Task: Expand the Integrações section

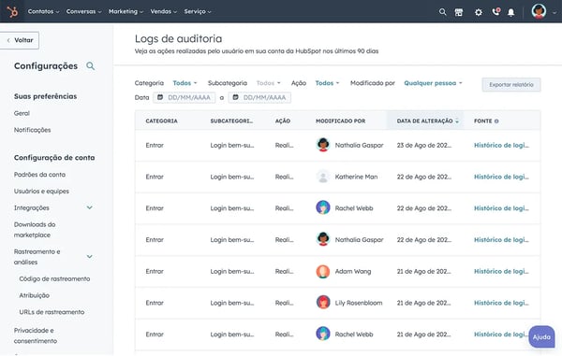Action: (x=90, y=207)
